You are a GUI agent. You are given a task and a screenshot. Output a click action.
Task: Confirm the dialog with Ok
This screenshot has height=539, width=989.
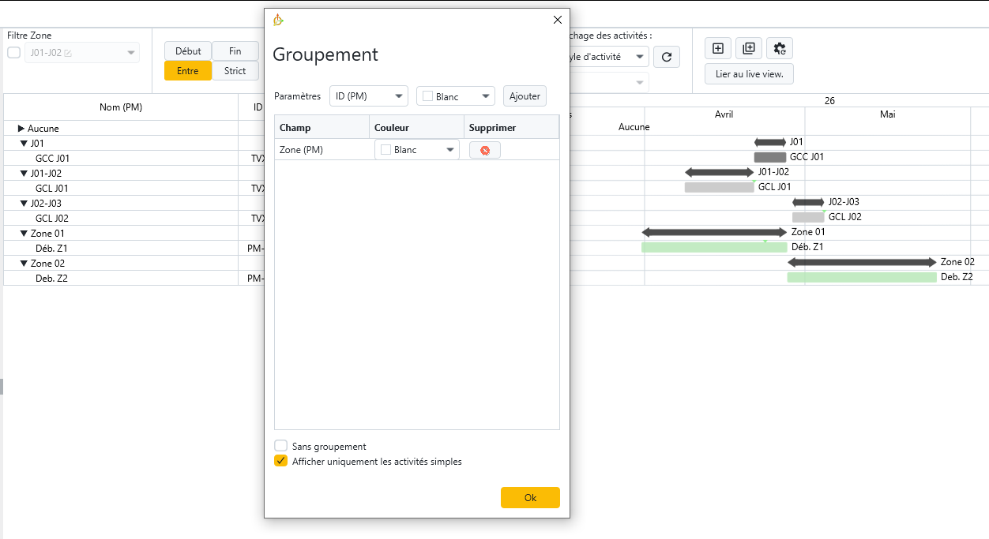pyautogui.click(x=530, y=498)
